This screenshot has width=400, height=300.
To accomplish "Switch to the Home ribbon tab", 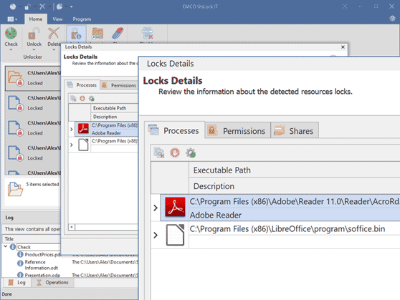I will [36, 19].
